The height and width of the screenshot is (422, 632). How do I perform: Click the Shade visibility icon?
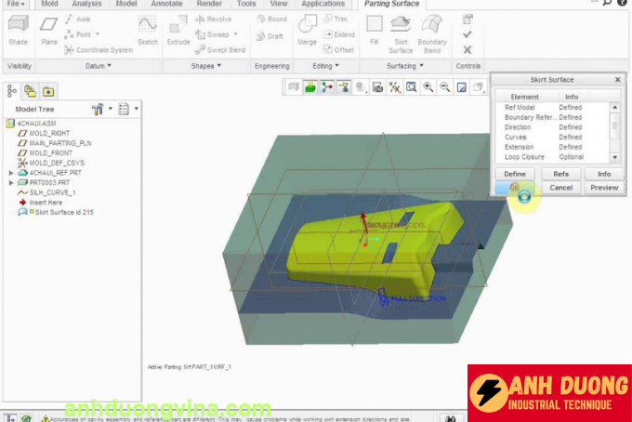click(18, 31)
